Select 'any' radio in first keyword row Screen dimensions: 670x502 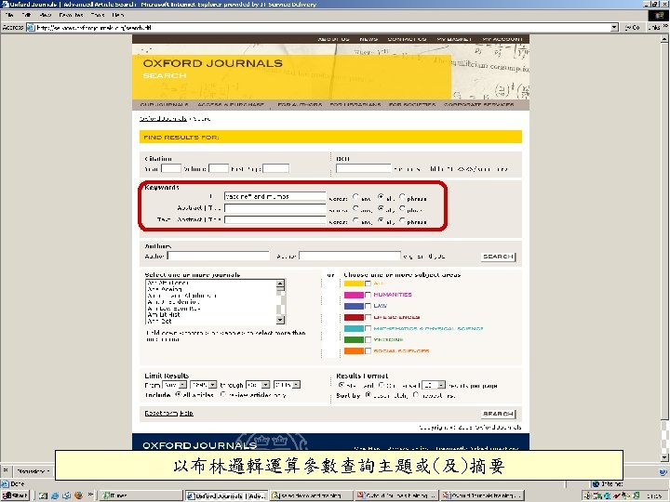coord(355,197)
